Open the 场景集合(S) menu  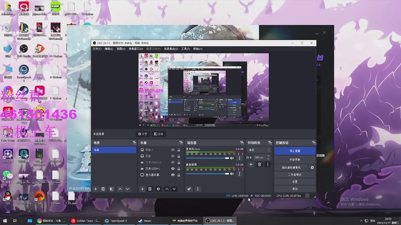[x=171, y=48]
